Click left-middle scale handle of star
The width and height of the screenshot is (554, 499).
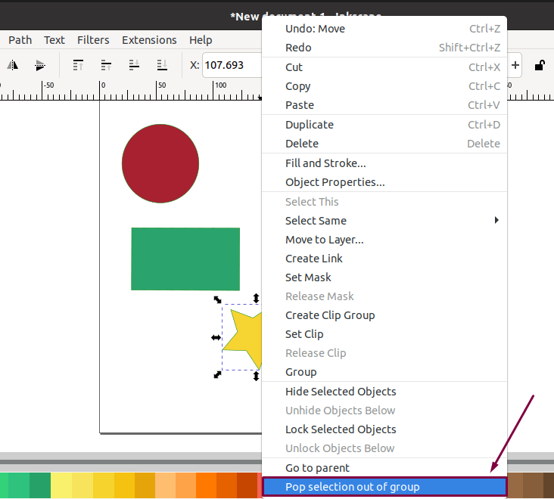click(216, 338)
